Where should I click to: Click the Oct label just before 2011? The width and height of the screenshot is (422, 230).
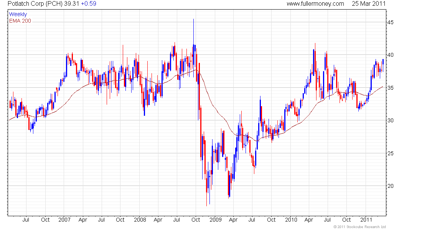pos(346,220)
